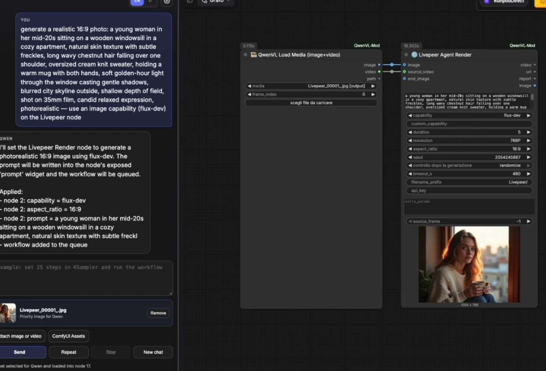Click the scegli file da caricare button

(311, 103)
